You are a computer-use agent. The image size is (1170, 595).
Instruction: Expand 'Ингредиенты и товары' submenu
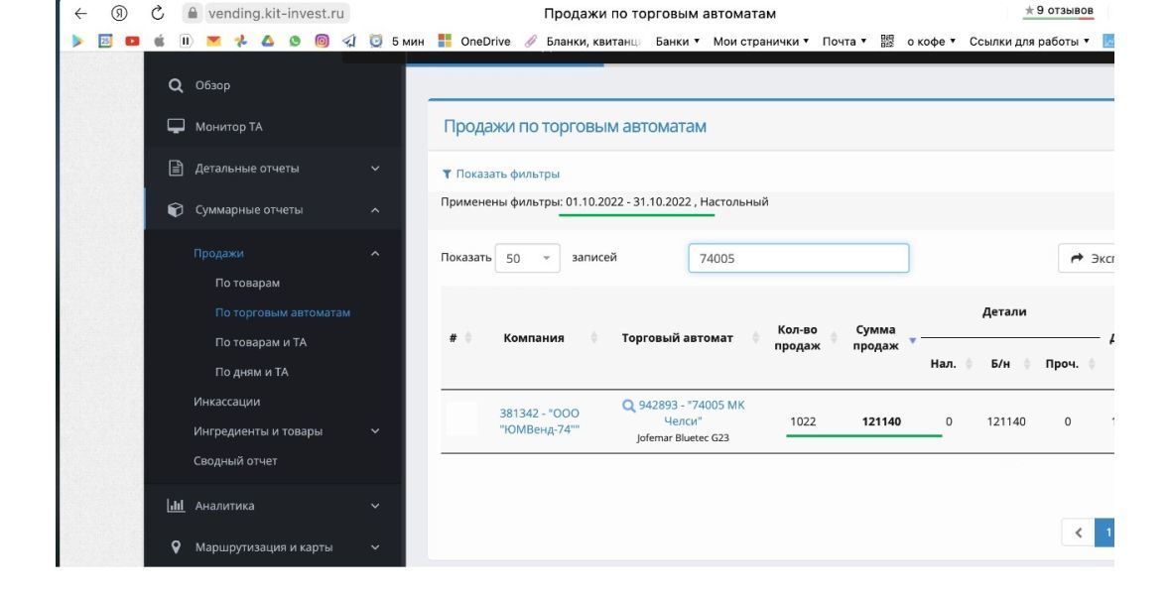[x=287, y=431]
